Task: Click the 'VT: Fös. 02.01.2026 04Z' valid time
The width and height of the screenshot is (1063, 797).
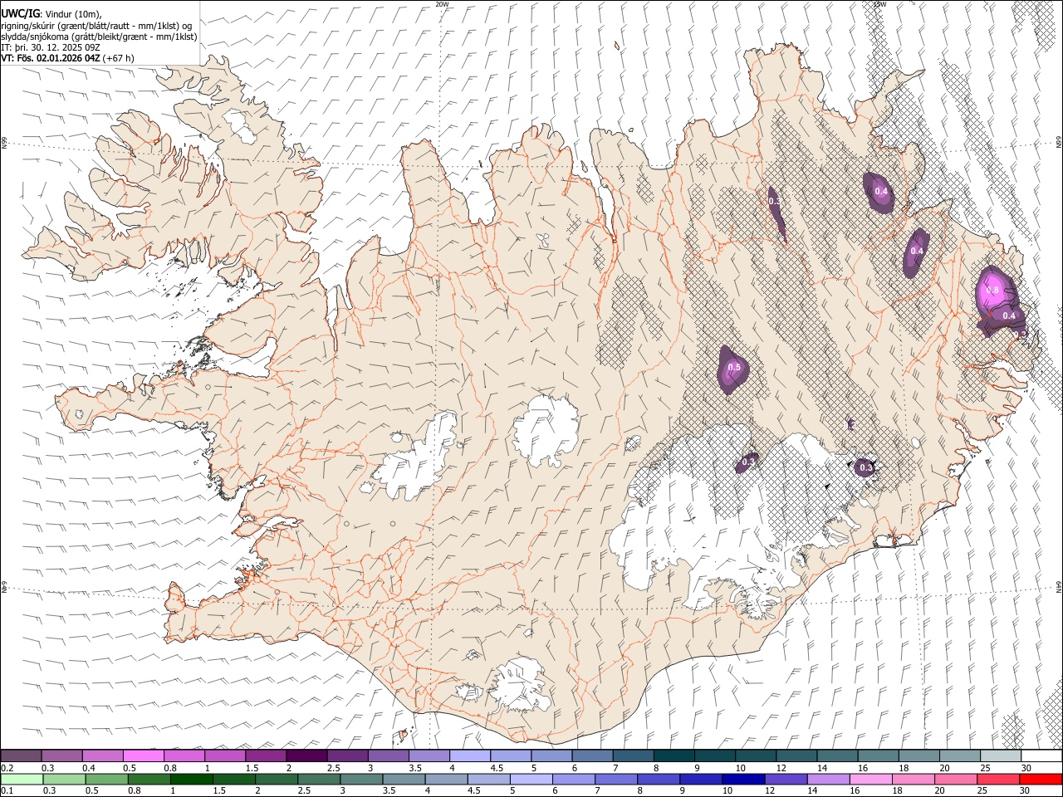Action: pyautogui.click(x=51, y=58)
